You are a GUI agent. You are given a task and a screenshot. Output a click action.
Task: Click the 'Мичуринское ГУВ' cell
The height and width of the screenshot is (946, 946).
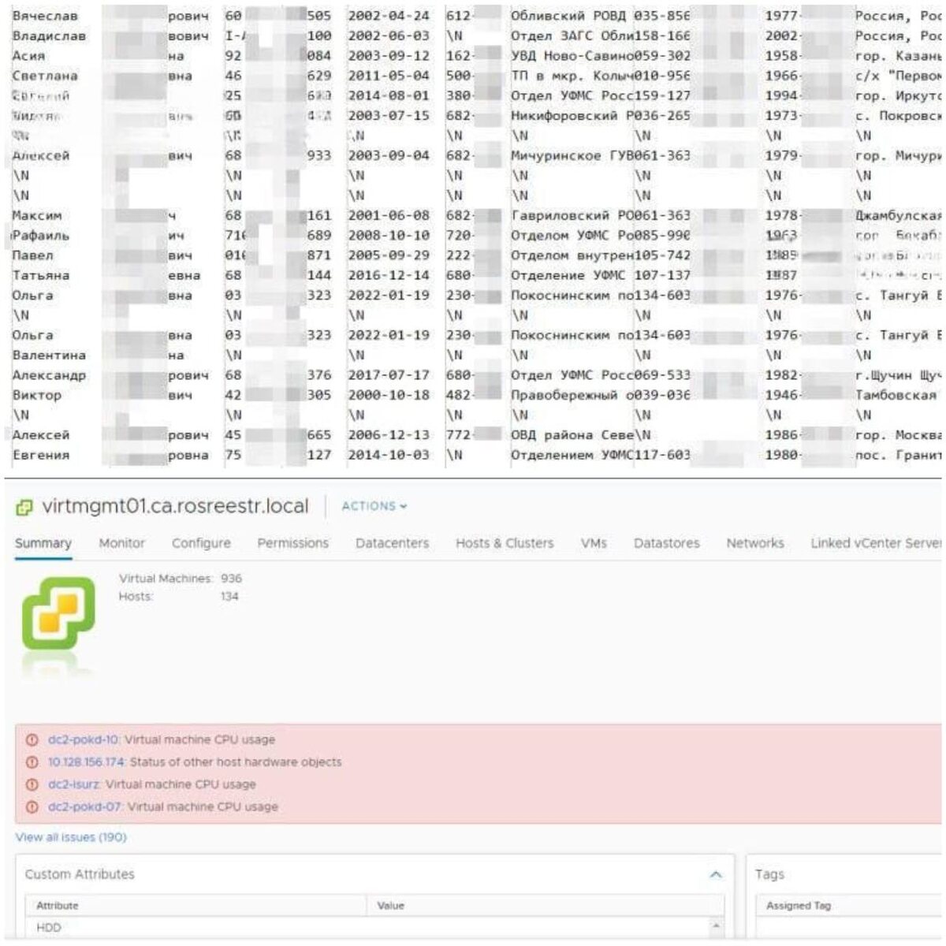[572, 156]
